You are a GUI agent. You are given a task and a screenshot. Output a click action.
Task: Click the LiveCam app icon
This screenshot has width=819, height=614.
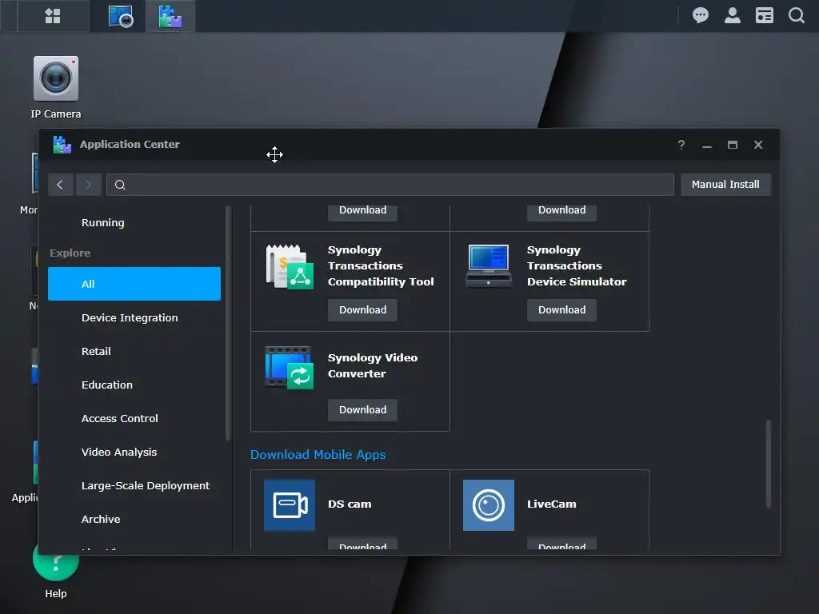(489, 505)
